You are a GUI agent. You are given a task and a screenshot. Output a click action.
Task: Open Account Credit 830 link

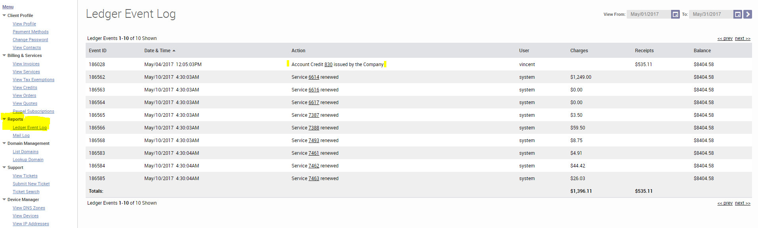[x=328, y=65]
